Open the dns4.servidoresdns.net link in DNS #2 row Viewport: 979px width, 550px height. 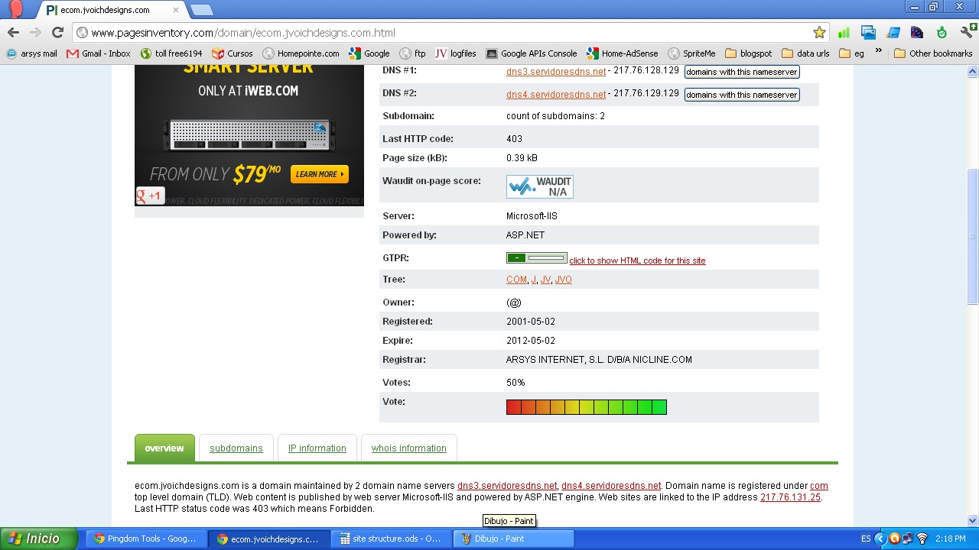click(x=556, y=94)
